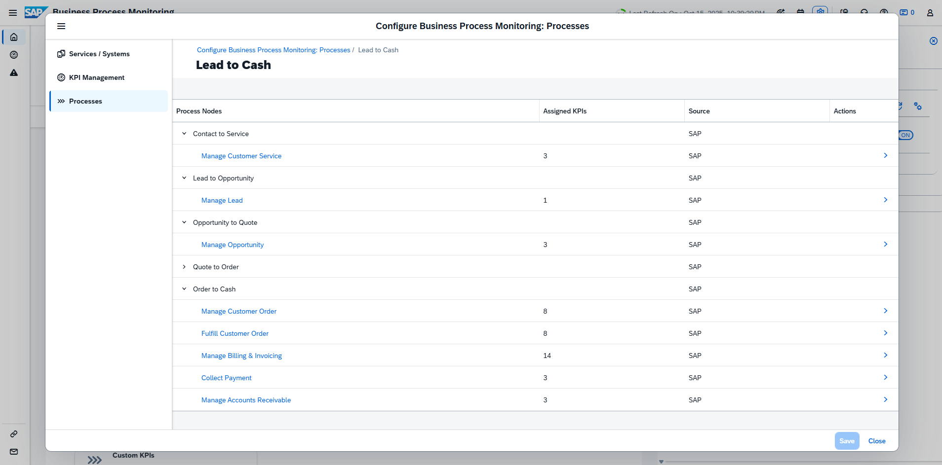
Task: Click the hamburger menu icon in dialog header
Action: pos(61,26)
